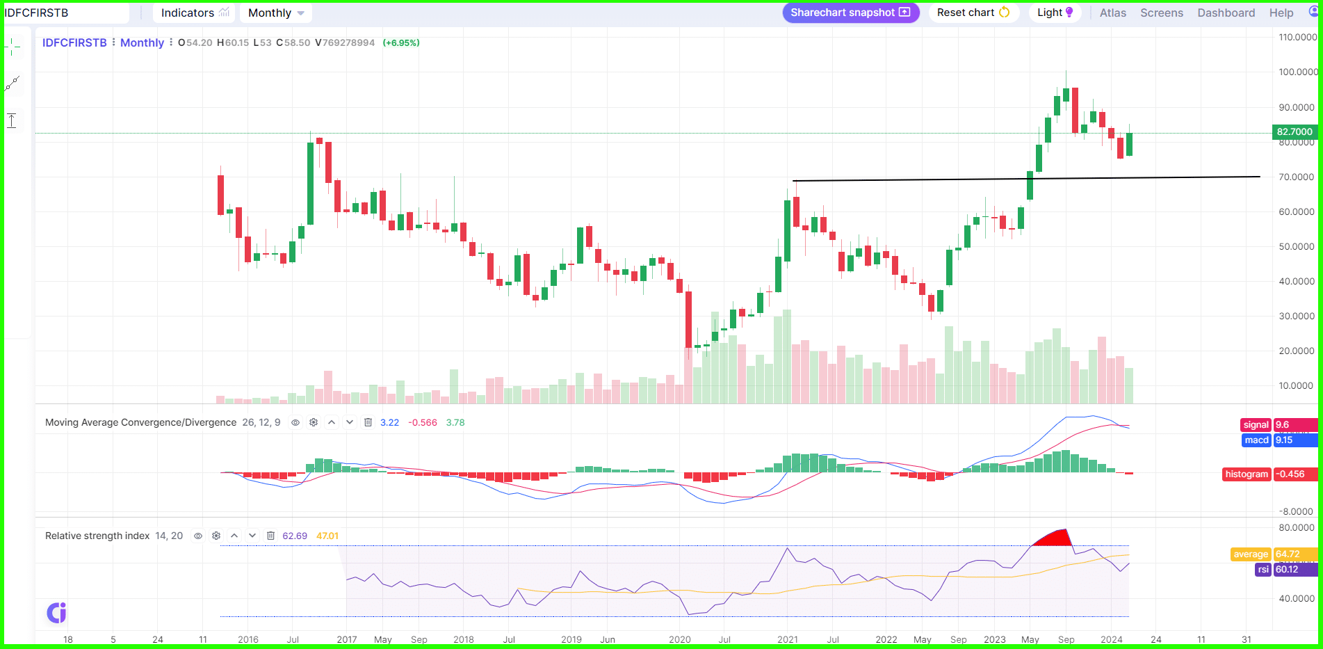Open the Dashboard menu
The width and height of the screenshot is (1323, 649).
point(1226,13)
